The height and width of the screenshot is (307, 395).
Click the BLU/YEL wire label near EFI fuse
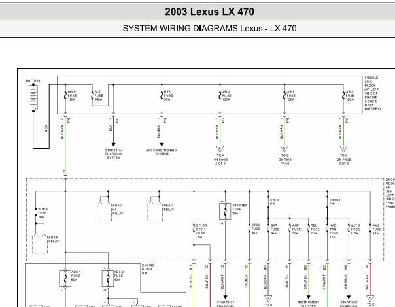(x=191, y=282)
